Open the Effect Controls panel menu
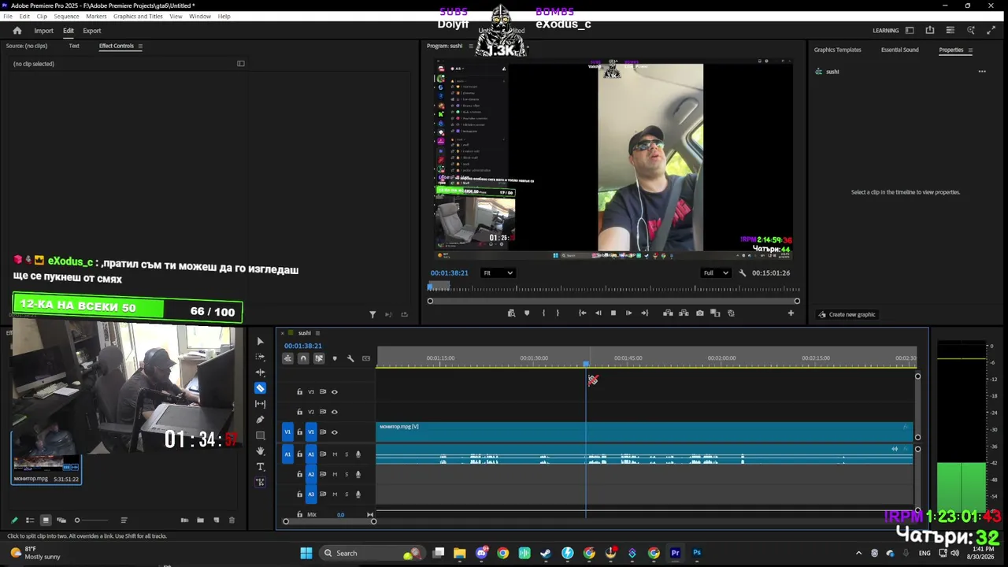The width and height of the screenshot is (1008, 567). pos(140,46)
